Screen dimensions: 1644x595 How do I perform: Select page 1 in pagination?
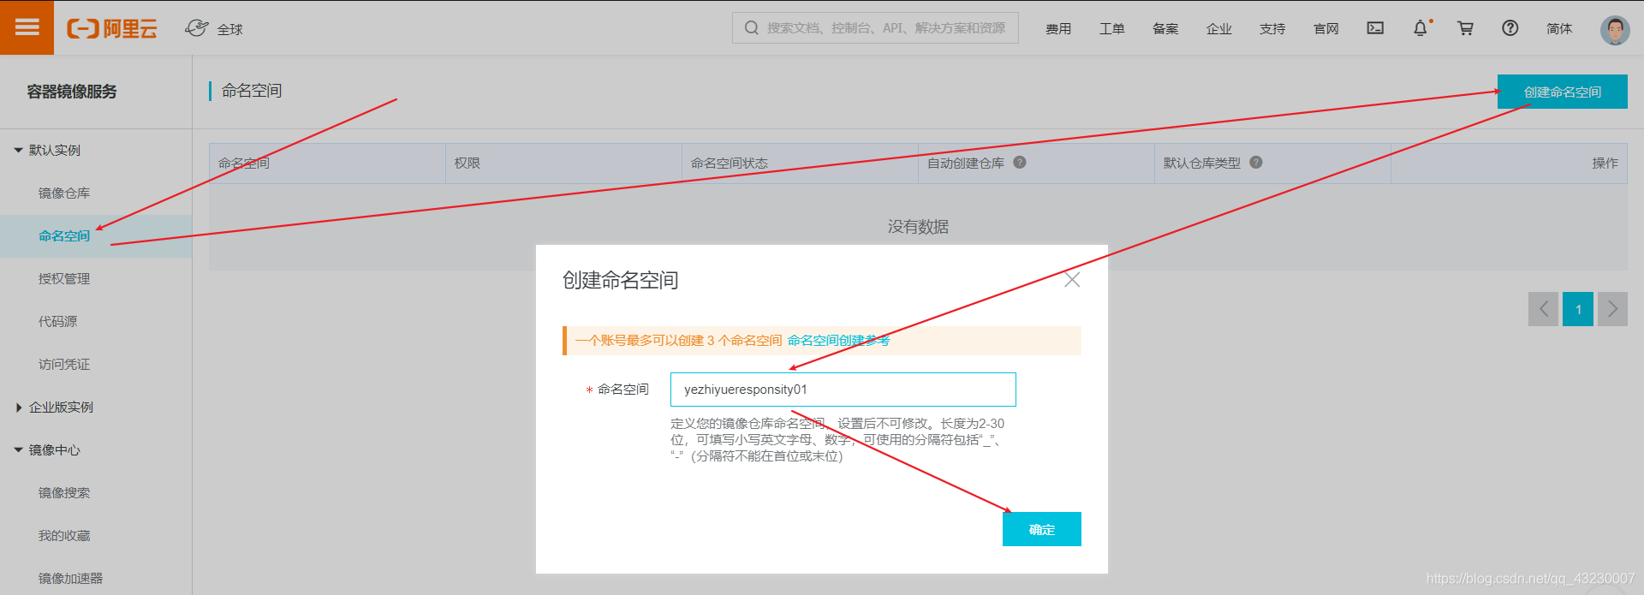click(x=1578, y=309)
